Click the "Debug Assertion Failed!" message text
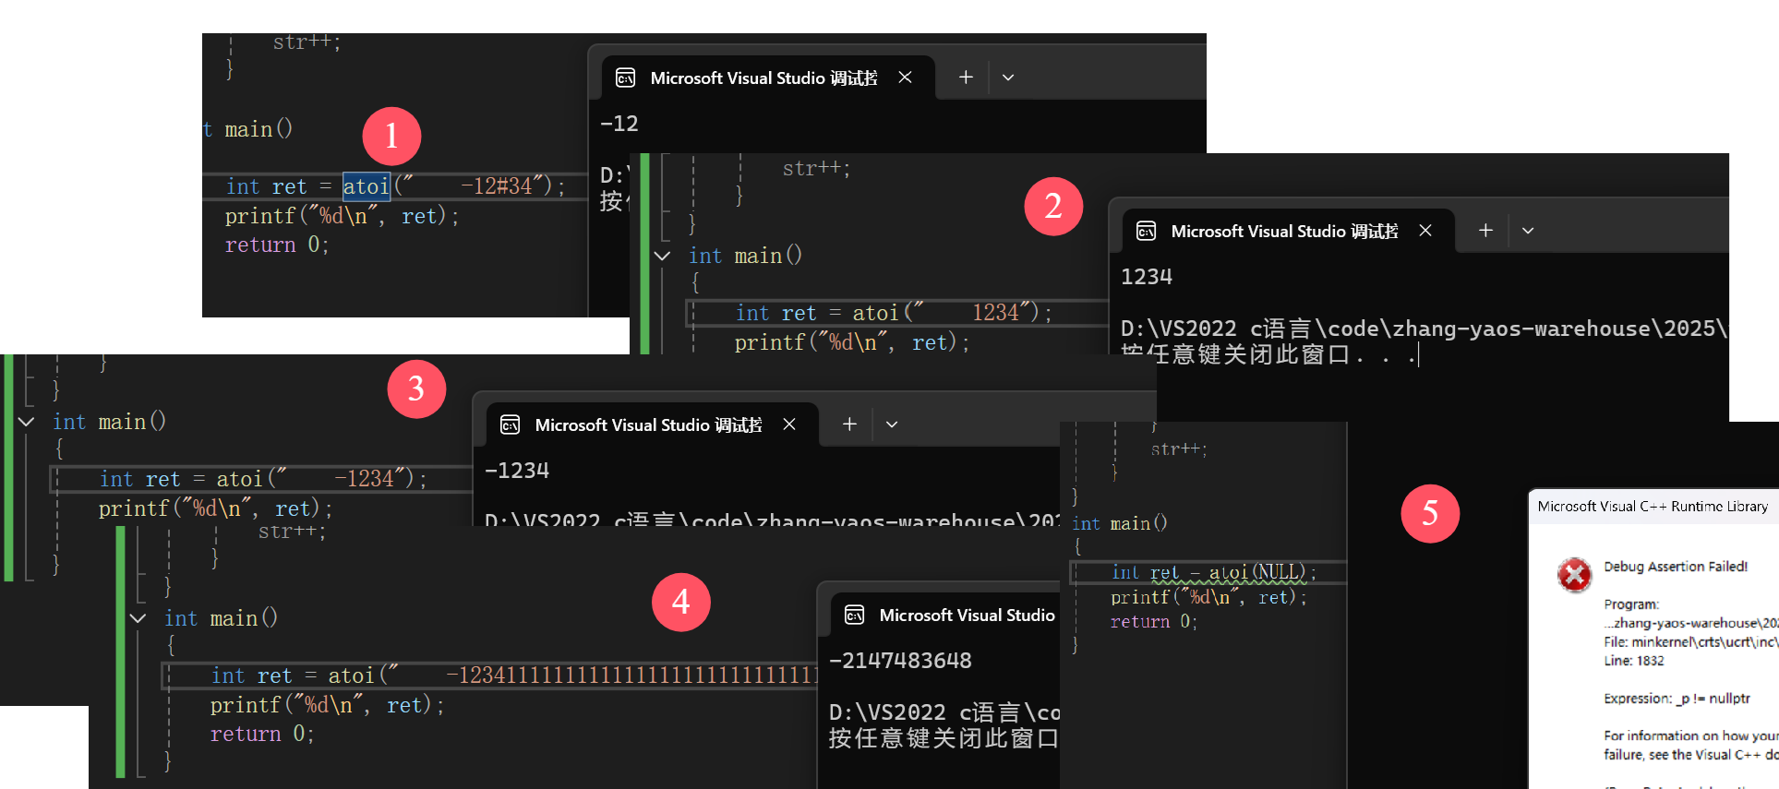1779x789 pixels. tap(1676, 567)
